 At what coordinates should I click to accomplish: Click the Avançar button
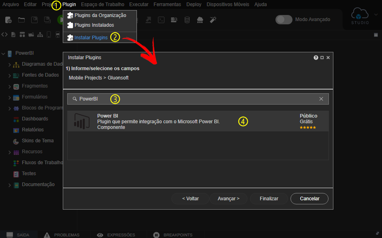click(228, 199)
